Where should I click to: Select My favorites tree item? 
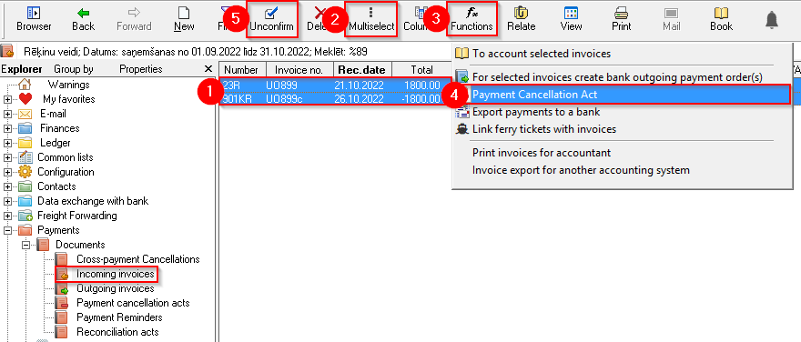pos(68,99)
